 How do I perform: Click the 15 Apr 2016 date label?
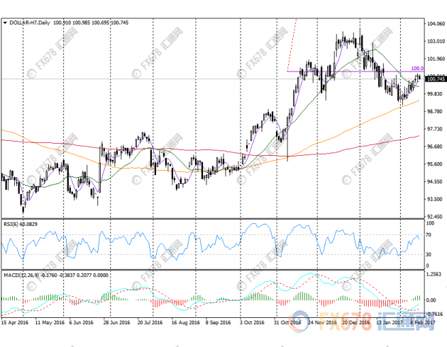(x=17, y=321)
